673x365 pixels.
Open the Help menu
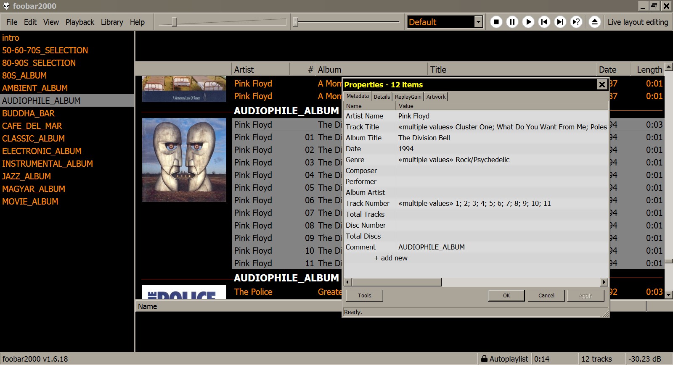click(137, 22)
